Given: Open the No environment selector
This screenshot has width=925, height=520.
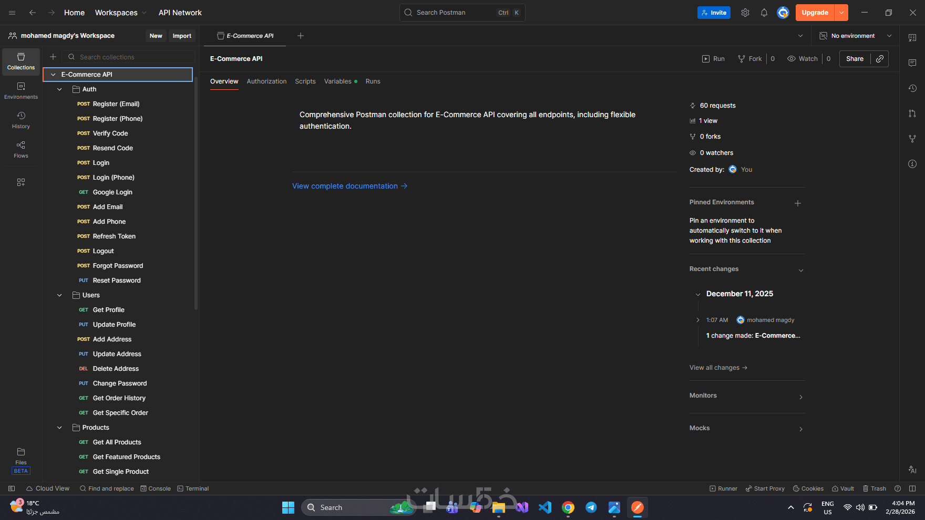Looking at the screenshot, I should (856, 36).
